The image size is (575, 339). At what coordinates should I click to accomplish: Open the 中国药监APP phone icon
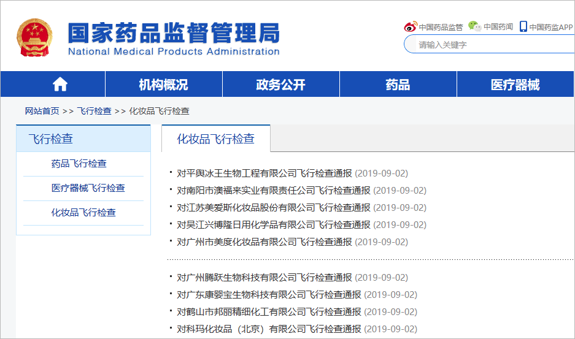click(x=523, y=26)
